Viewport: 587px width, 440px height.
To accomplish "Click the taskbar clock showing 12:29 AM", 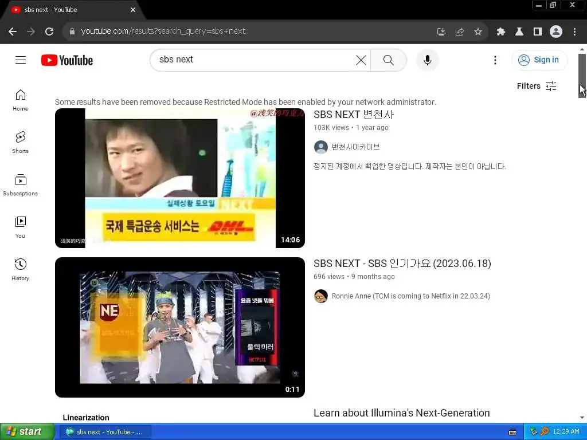I will [x=566, y=432].
